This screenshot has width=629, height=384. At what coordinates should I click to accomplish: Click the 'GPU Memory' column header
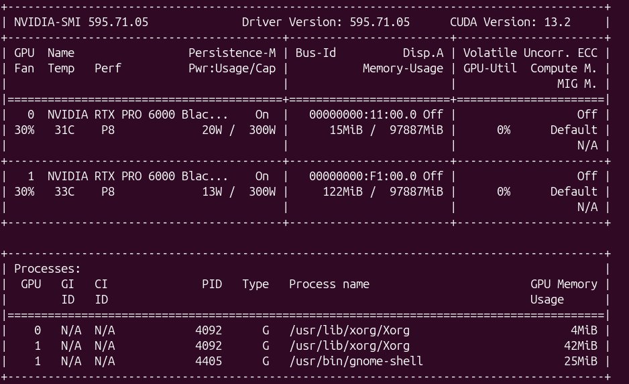point(563,284)
